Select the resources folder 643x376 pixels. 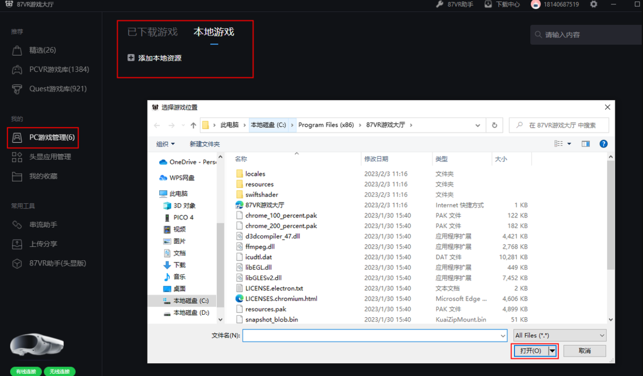(x=260, y=184)
